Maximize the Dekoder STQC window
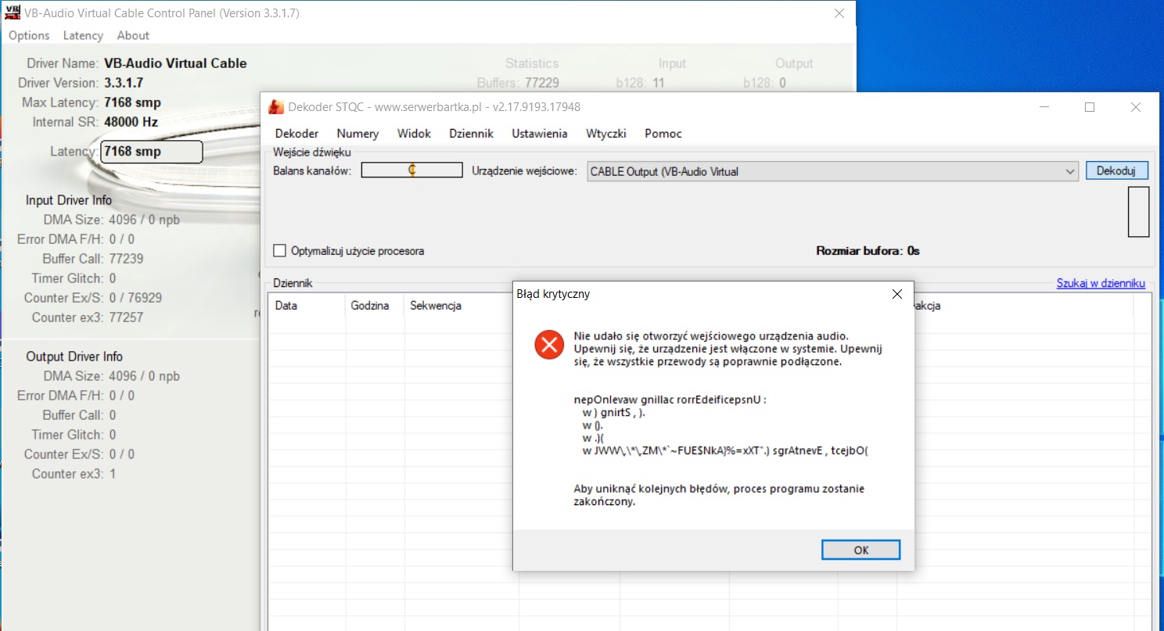Viewport: 1164px width, 631px height. [1089, 107]
